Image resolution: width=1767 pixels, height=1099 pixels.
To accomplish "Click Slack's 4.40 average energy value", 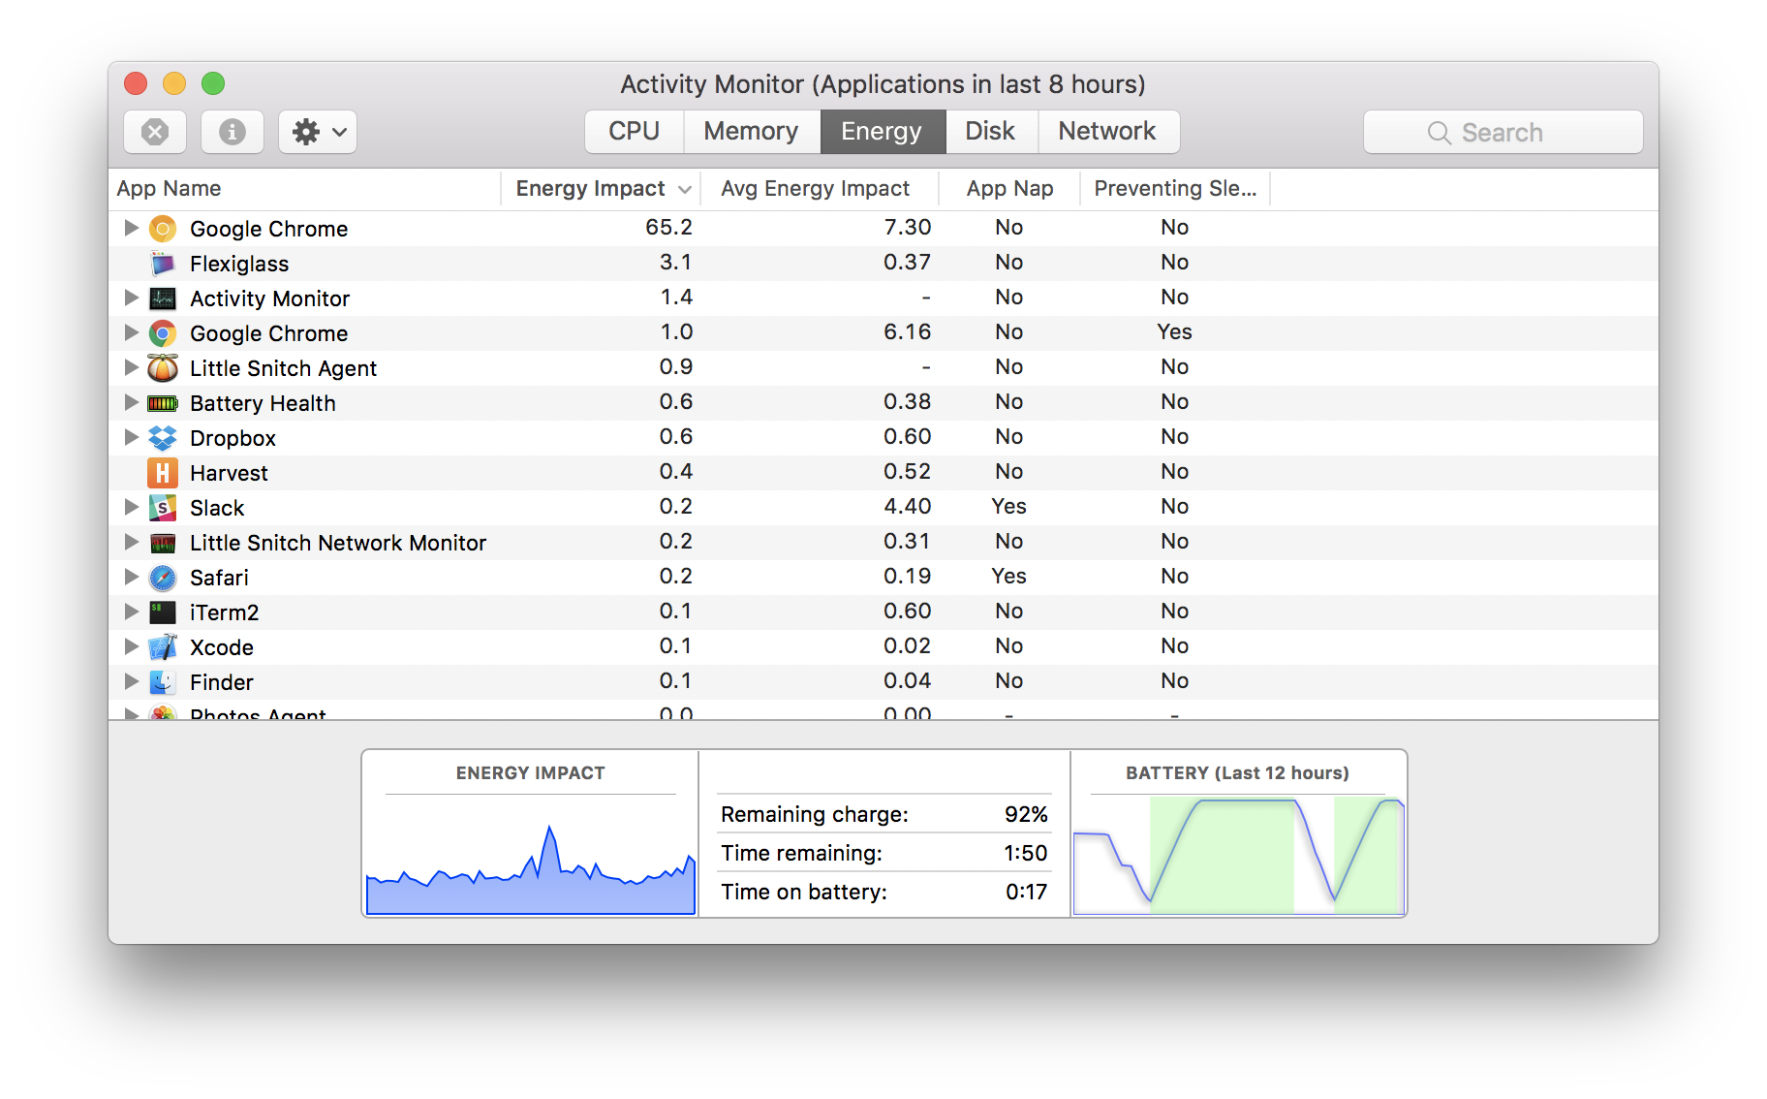I will click(x=907, y=507).
